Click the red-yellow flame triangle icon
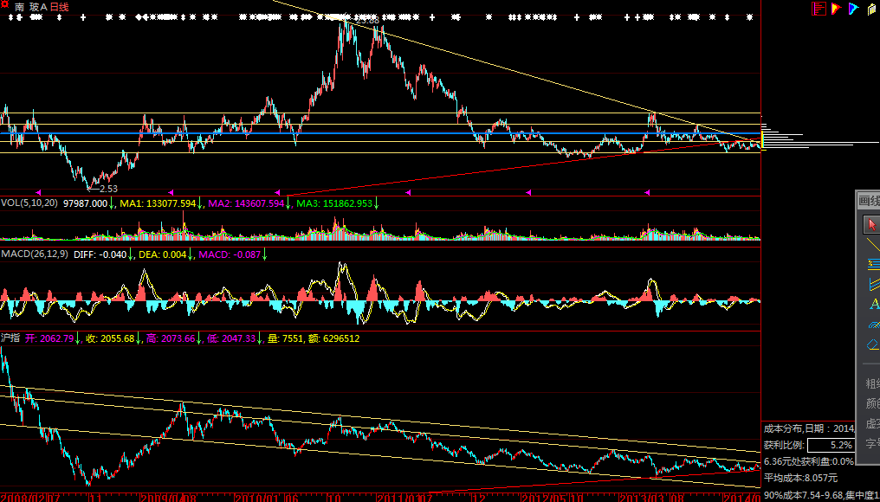This screenshot has height=502, width=880. click(x=836, y=9)
